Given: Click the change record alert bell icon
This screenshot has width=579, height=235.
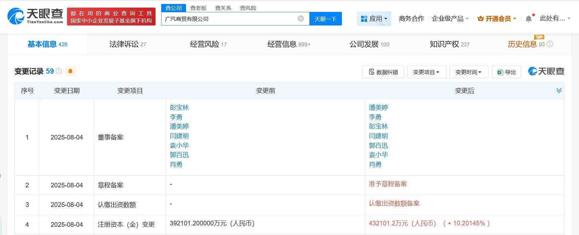Looking at the screenshot, I should tap(71, 71).
